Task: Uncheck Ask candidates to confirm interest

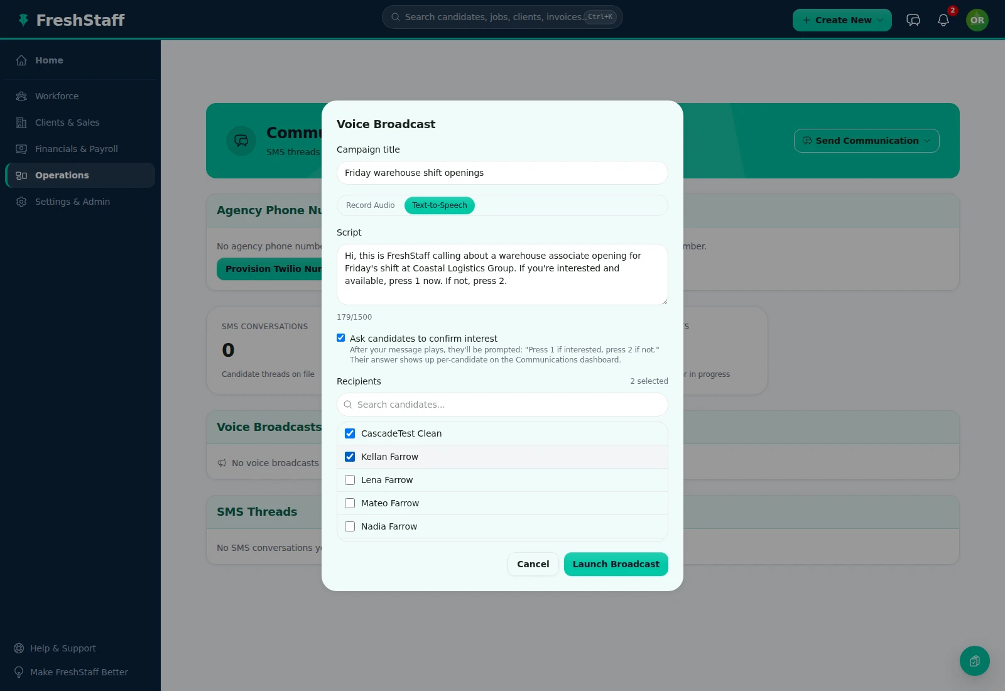Action: click(341, 338)
